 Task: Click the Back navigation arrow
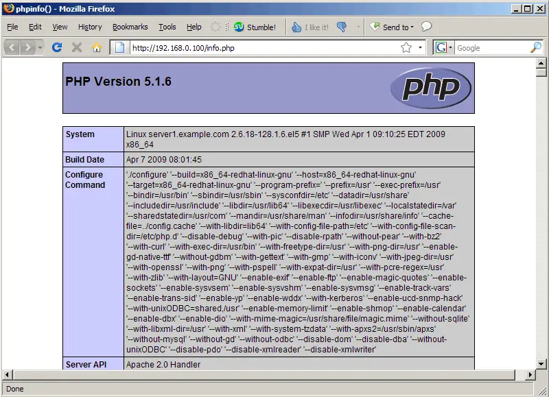tap(12, 47)
